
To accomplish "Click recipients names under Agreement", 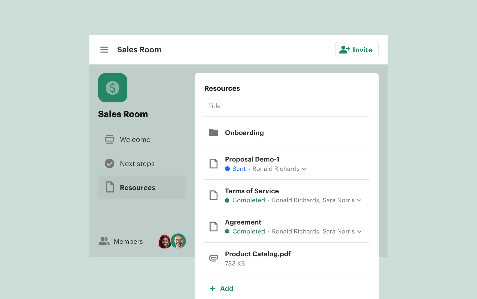I will [313, 231].
